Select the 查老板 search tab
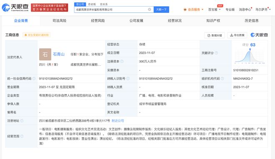Viewport: 275px width, 159px height. (92, 4)
